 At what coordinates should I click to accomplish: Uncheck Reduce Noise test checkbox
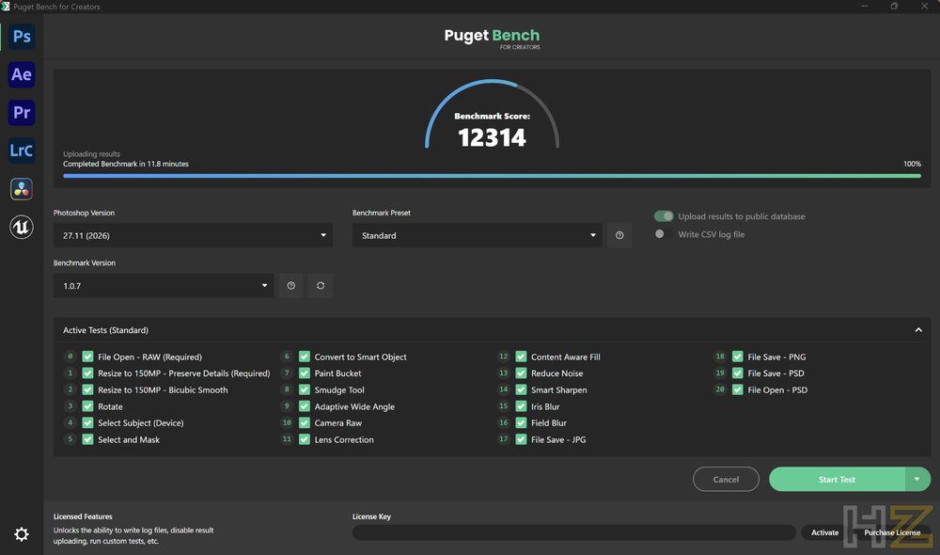pyautogui.click(x=521, y=373)
